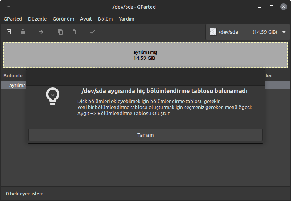Click the lightbulb icon in the dialog
This screenshot has width=291, height=201.
click(x=53, y=96)
